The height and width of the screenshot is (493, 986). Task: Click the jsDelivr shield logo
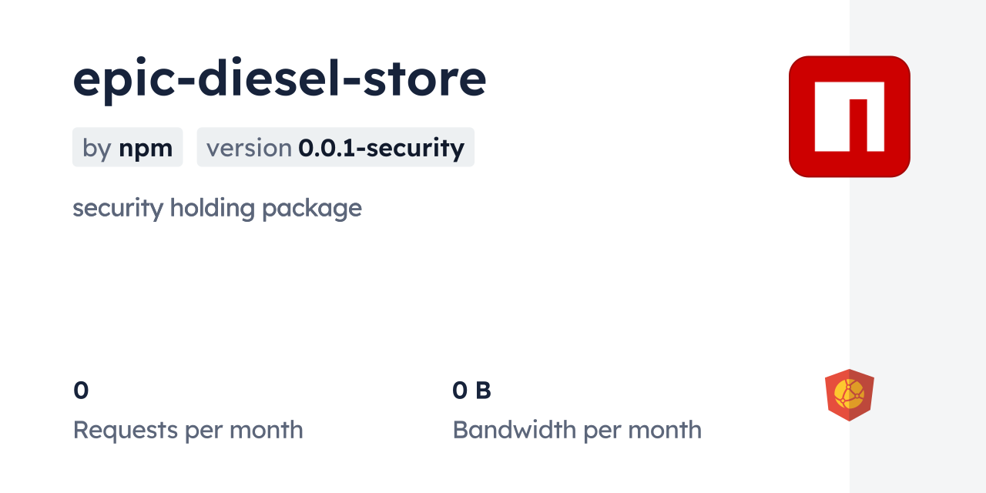pyautogui.click(x=849, y=394)
